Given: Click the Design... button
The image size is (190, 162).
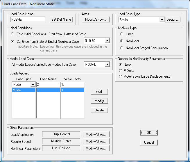Looking at the screenshot, I should point(173,19).
